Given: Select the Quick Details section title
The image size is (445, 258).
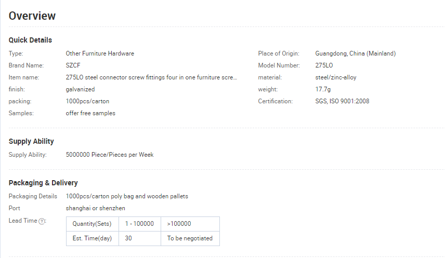Looking at the screenshot, I should tap(30, 40).
